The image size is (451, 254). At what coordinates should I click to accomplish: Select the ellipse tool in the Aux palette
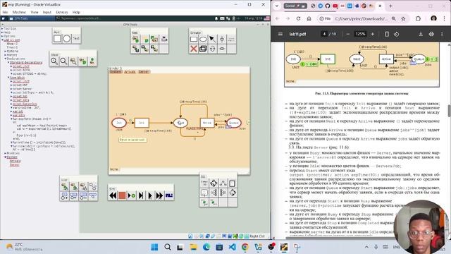coord(67,39)
